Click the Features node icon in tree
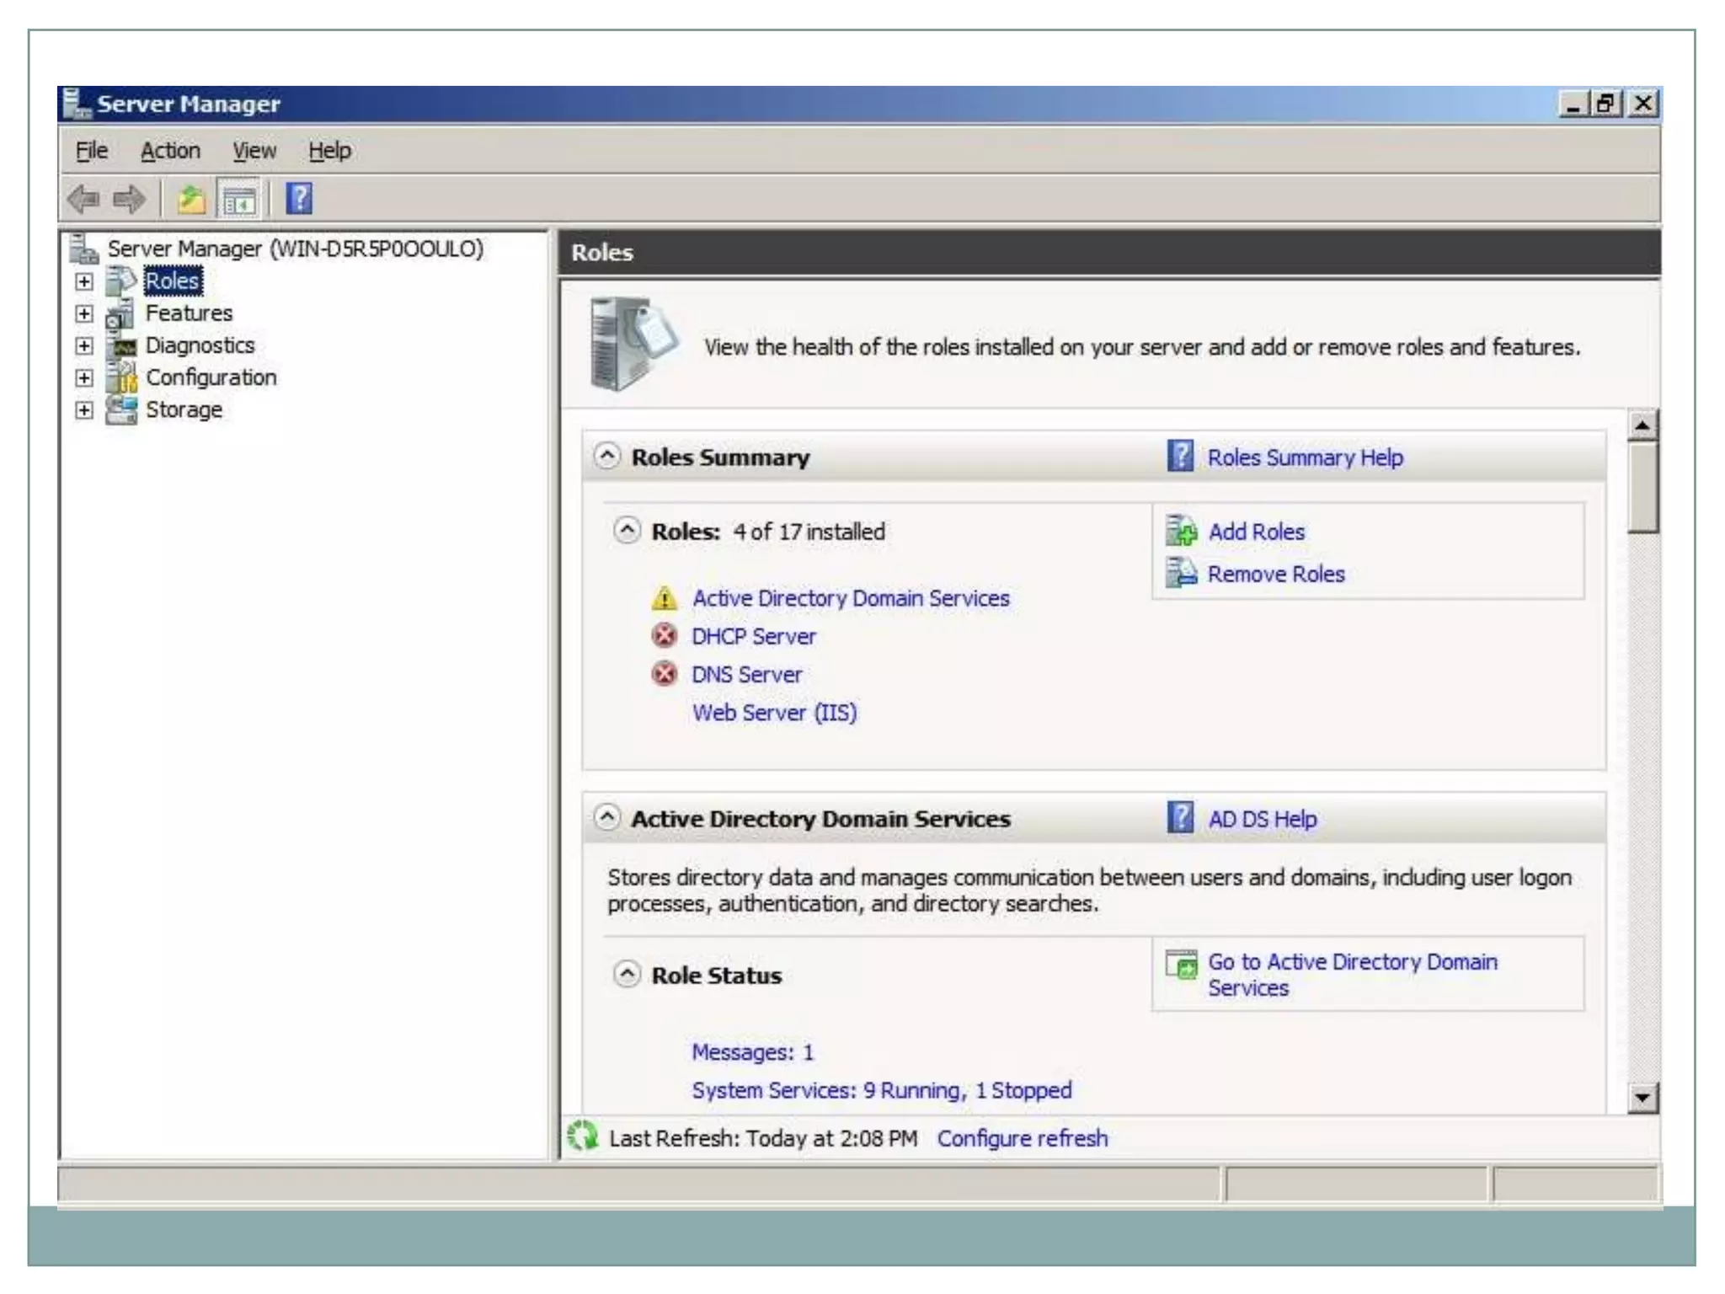1725x1294 pixels. point(120,313)
